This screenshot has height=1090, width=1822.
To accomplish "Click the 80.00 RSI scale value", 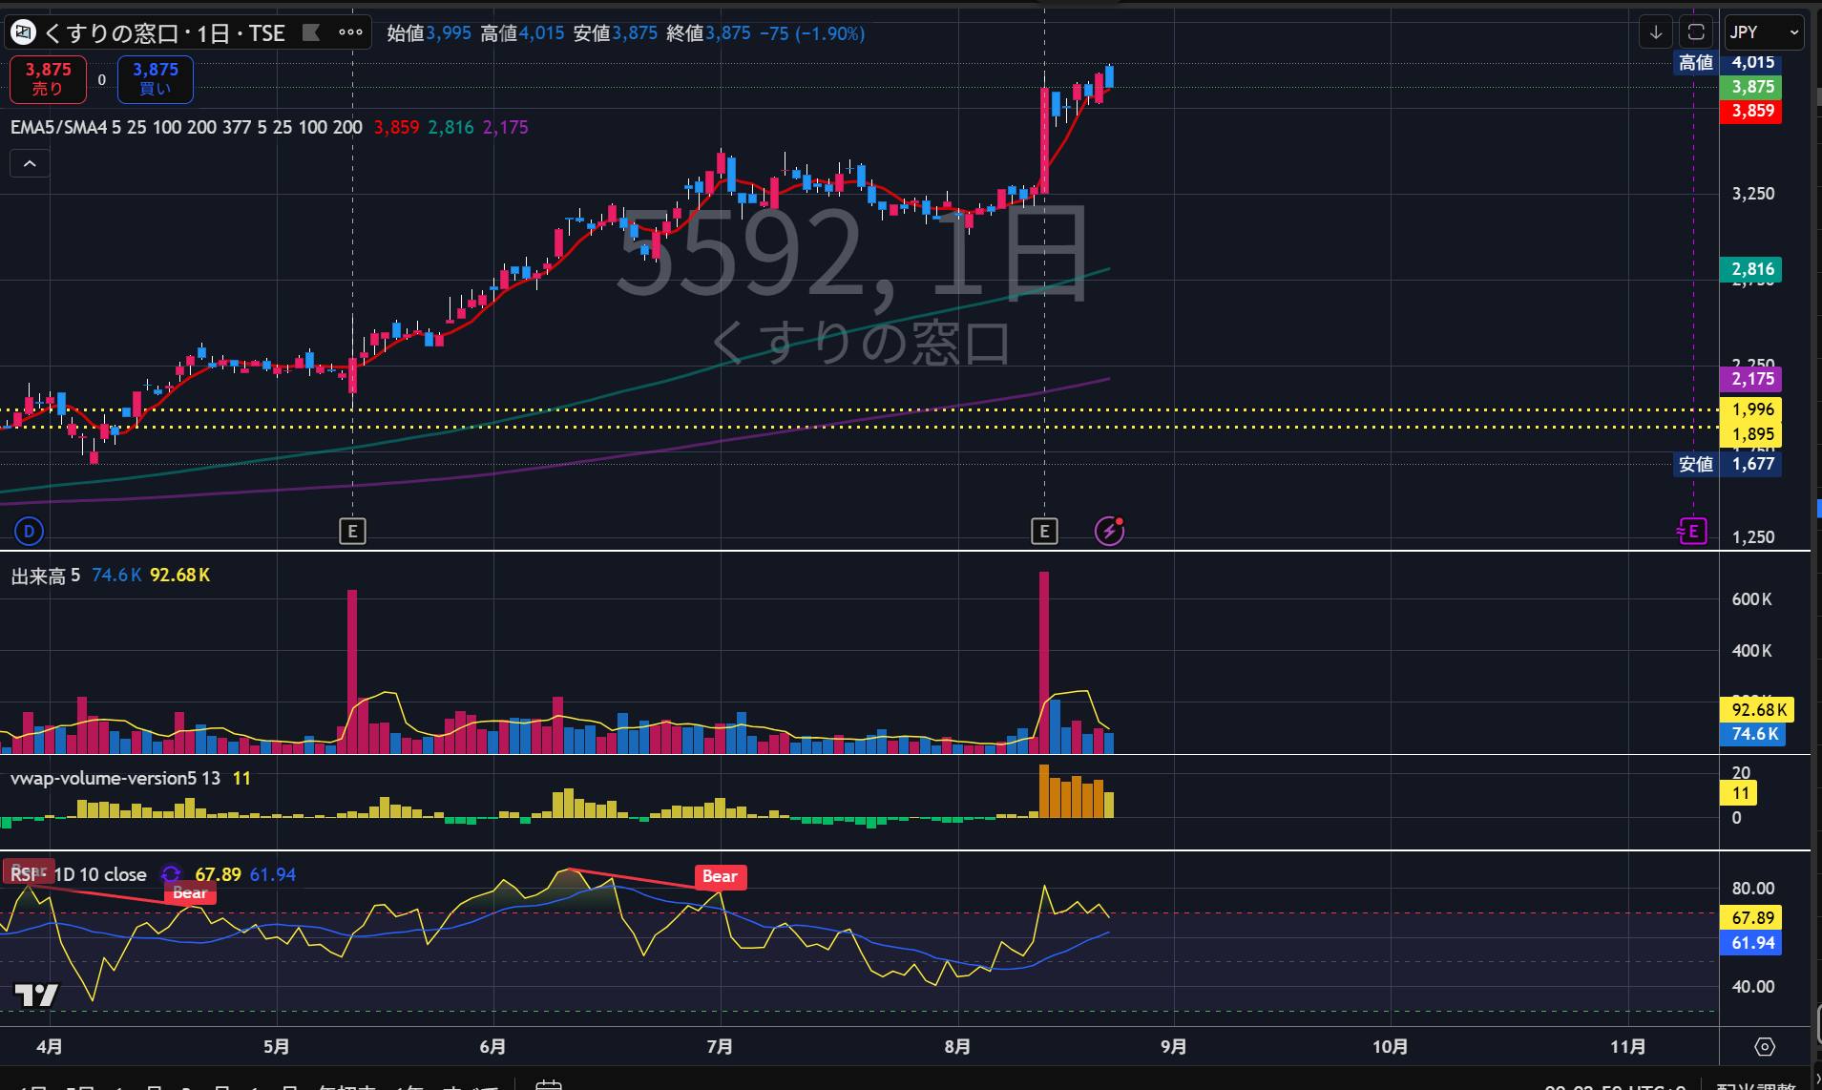I will point(1753,889).
